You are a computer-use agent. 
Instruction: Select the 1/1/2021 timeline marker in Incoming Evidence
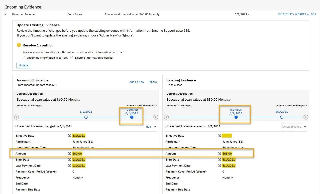[86, 117]
